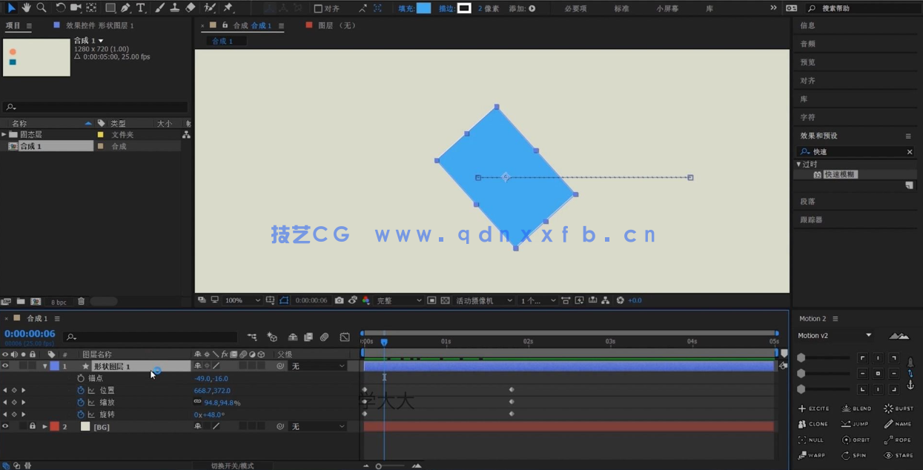This screenshot has height=470, width=923.
Task: Select the Rotation tool
Action: [60, 8]
